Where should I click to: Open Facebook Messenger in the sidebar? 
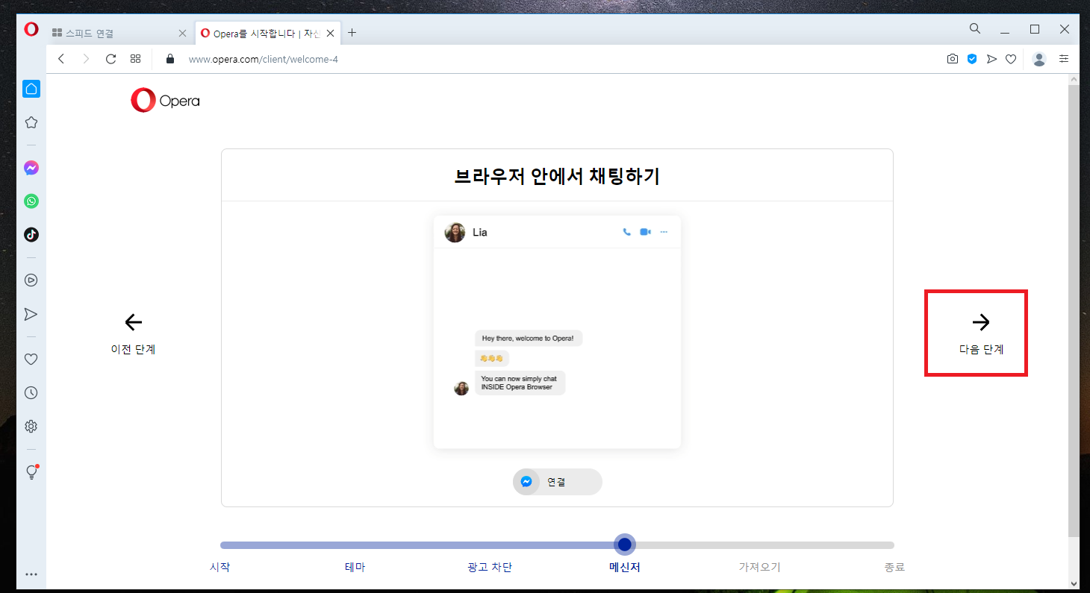(x=31, y=168)
